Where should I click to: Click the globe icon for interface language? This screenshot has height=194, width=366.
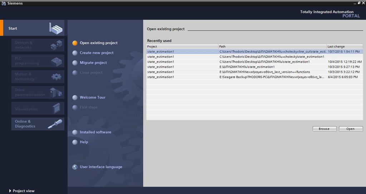pos(75,167)
